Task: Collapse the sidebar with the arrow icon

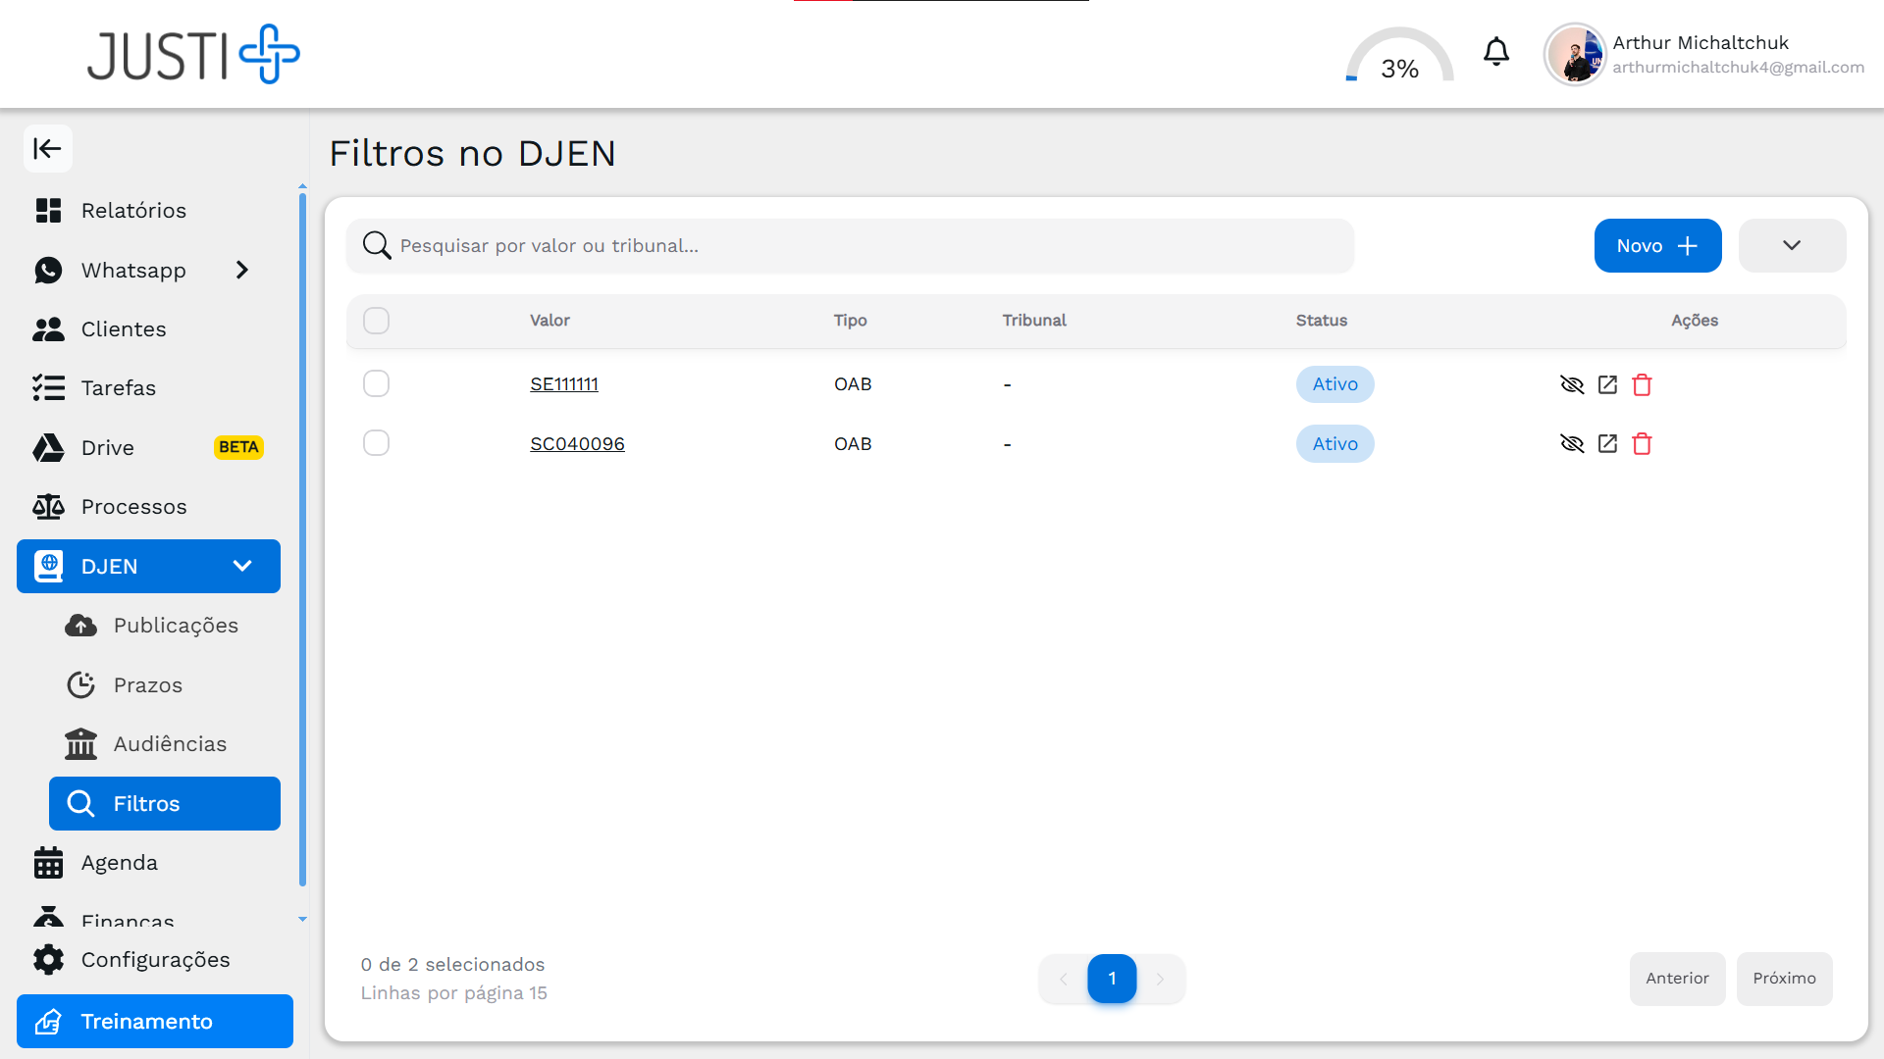Action: 48,148
